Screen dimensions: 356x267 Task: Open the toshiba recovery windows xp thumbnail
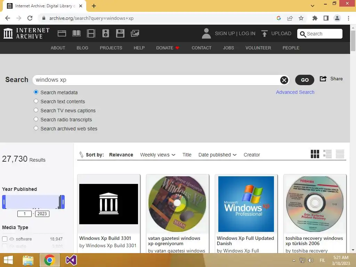coord(315,204)
